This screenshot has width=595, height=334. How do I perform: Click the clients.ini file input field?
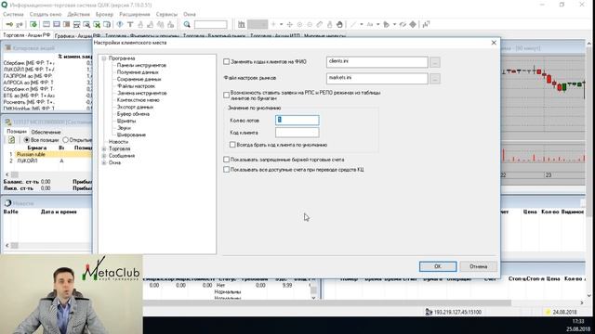coord(377,62)
